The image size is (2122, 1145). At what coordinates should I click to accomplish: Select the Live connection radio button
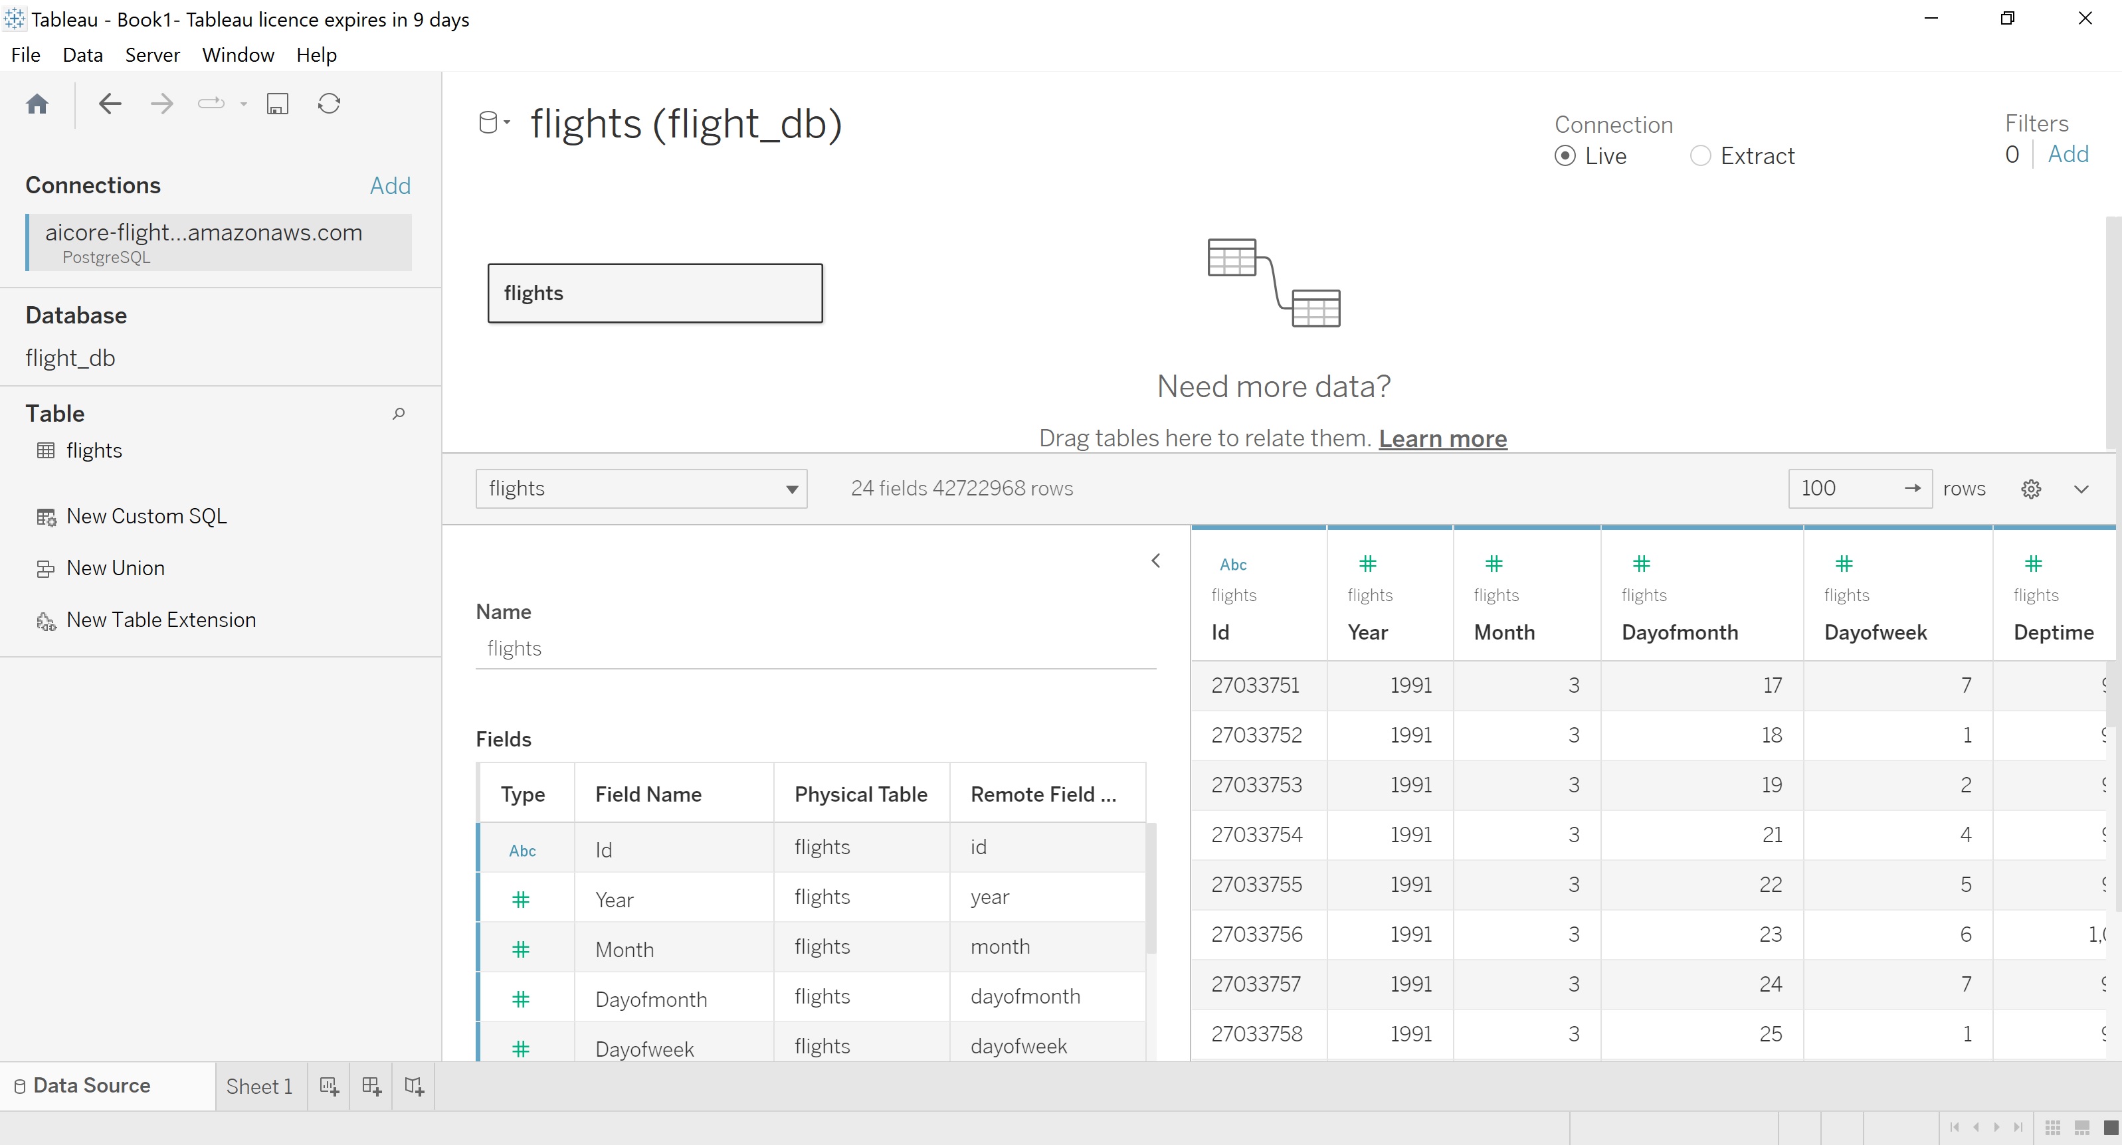tap(1566, 155)
